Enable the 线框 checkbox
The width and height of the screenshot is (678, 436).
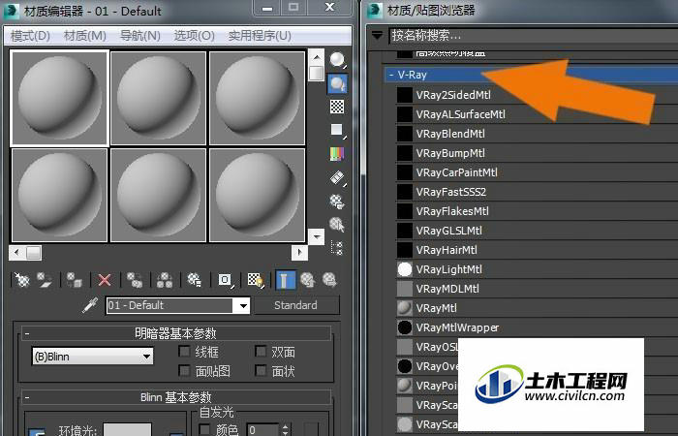[185, 351]
